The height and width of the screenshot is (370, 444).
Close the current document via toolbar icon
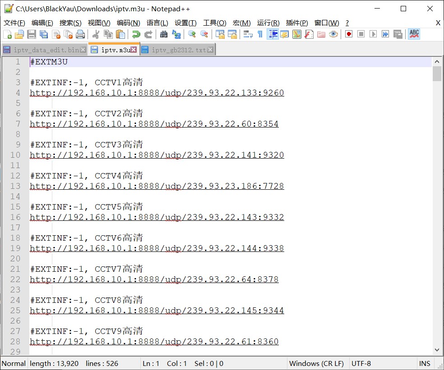point(56,34)
